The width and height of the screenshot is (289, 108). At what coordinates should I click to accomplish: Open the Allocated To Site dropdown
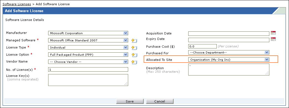[x=229, y=60]
